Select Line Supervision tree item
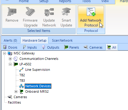 click(x=38, y=70)
